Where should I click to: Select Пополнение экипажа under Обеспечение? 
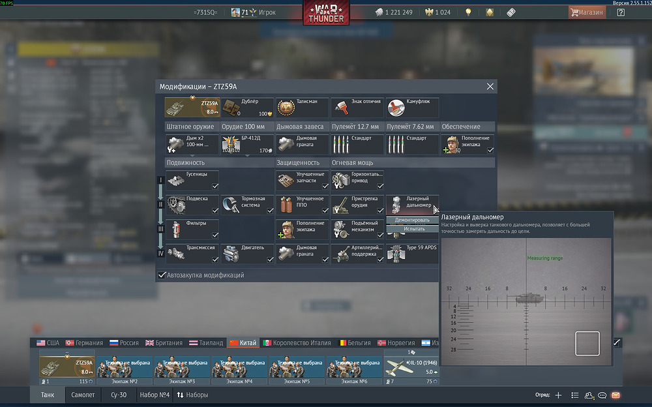467,144
